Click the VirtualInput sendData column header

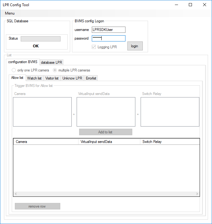(x=109, y=142)
